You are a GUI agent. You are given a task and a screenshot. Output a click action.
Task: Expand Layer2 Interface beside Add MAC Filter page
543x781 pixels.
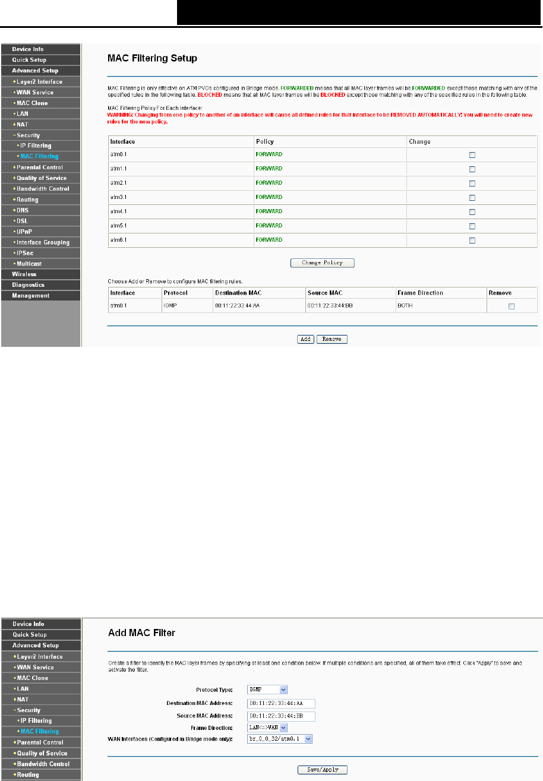[40, 656]
